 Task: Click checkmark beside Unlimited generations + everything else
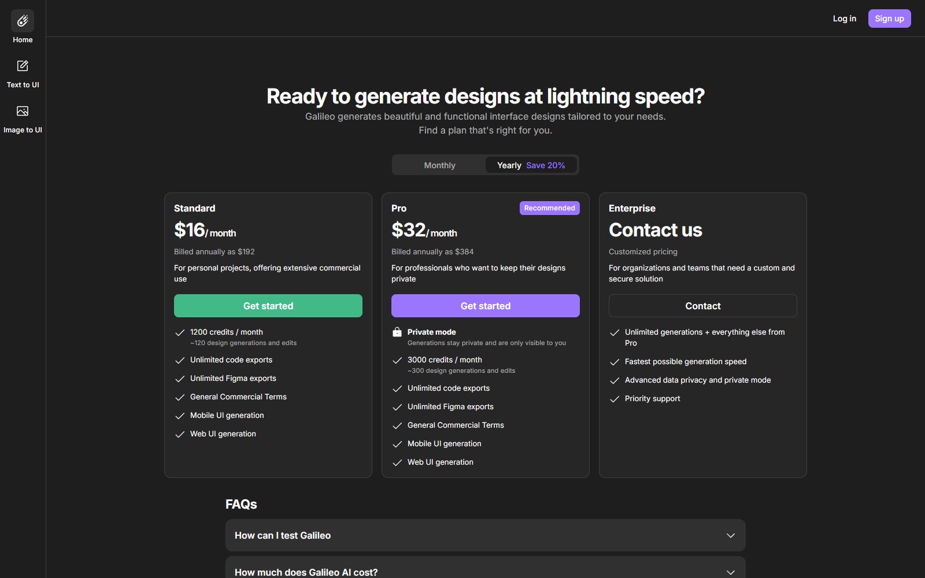615,333
